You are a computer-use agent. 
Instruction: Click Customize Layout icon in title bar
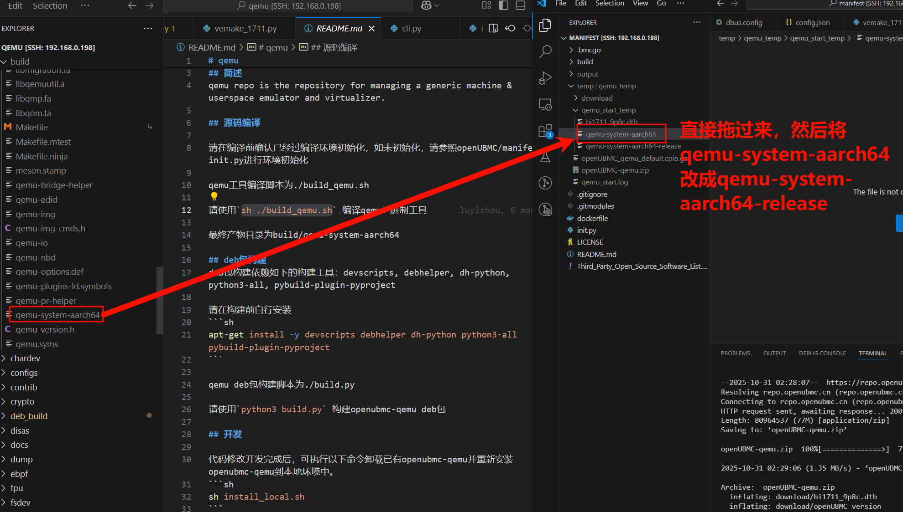[487, 5]
